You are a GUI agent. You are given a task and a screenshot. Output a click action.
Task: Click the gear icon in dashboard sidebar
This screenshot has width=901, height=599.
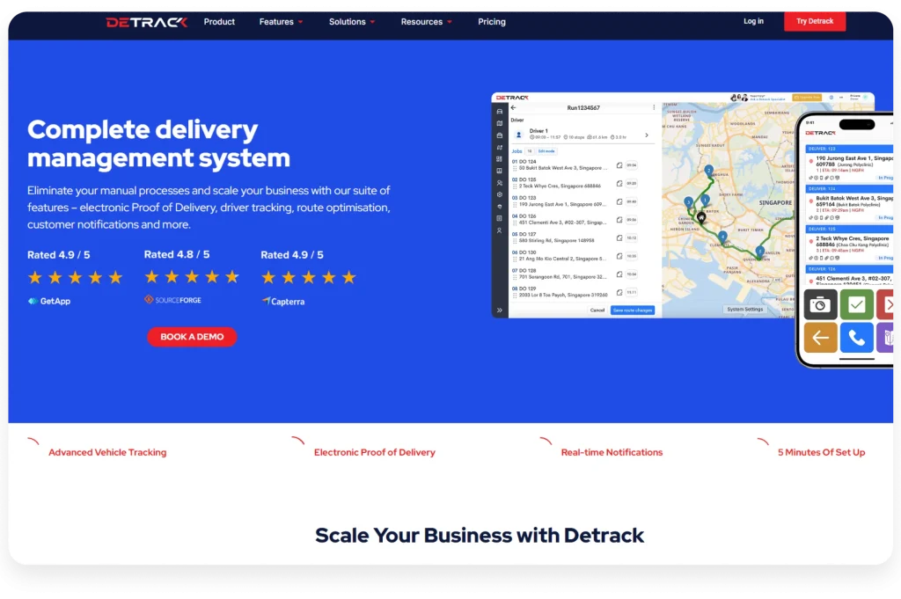pyautogui.click(x=500, y=194)
